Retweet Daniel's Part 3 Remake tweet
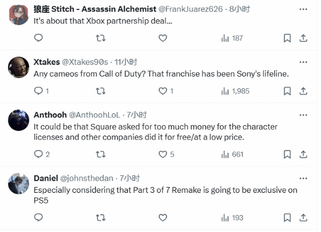321x232 pixels. pos(101,217)
